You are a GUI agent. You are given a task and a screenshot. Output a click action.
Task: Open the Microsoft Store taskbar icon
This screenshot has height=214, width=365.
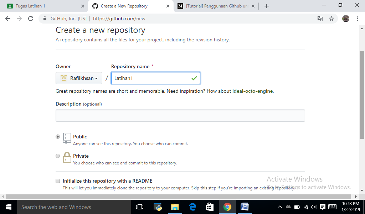click(x=210, y=207)
